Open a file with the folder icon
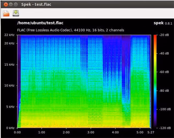 click(x=6, y=13)
